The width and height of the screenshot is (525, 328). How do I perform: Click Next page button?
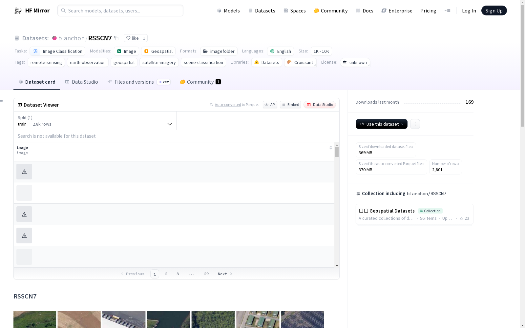tap(225, 274)
